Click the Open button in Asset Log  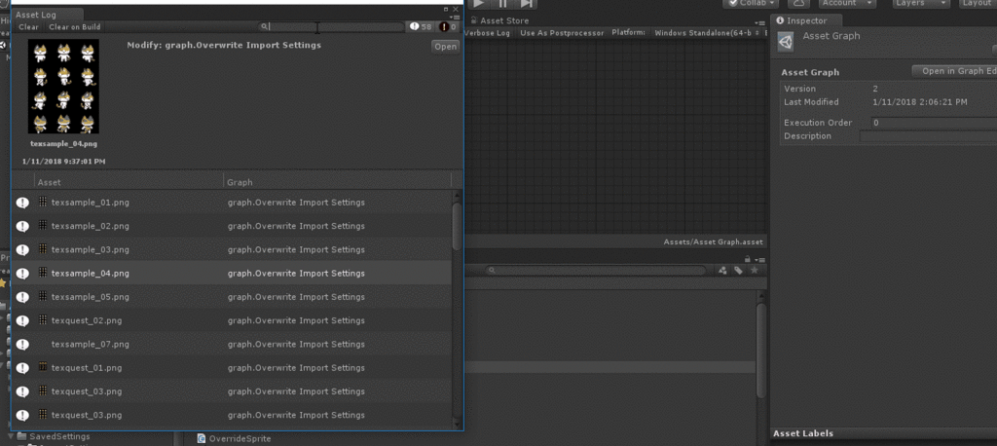tap(445, 47)
